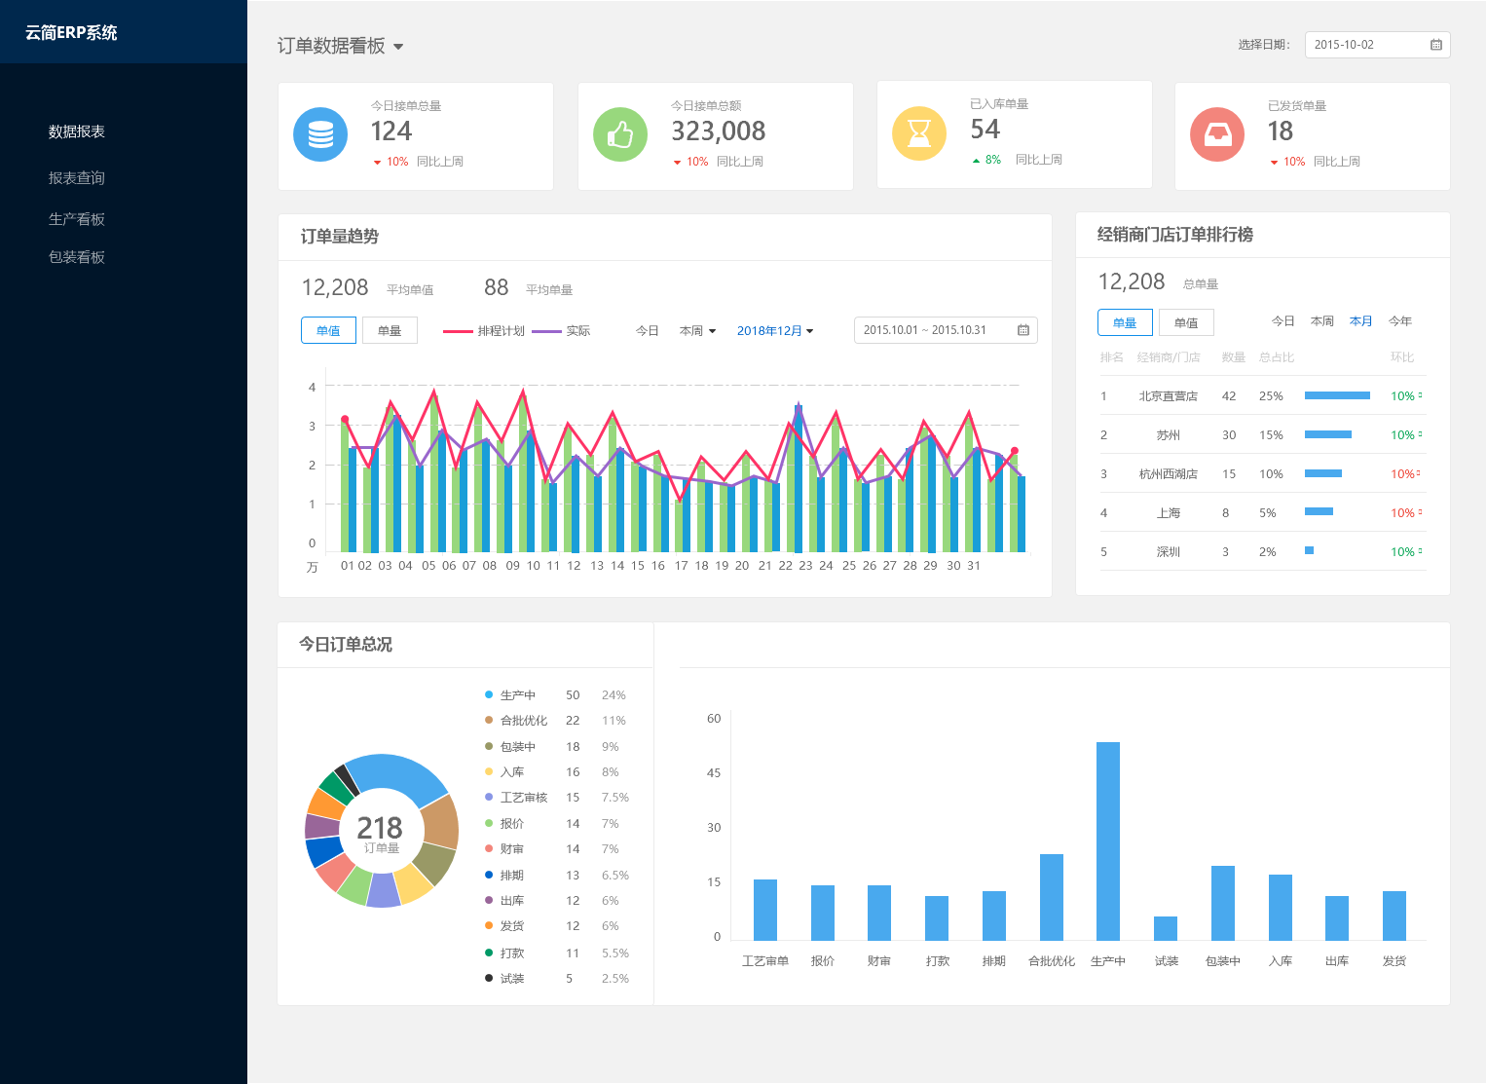
Task: Open 生产看板 in sidebar
Action: click(x=77, y=219)
